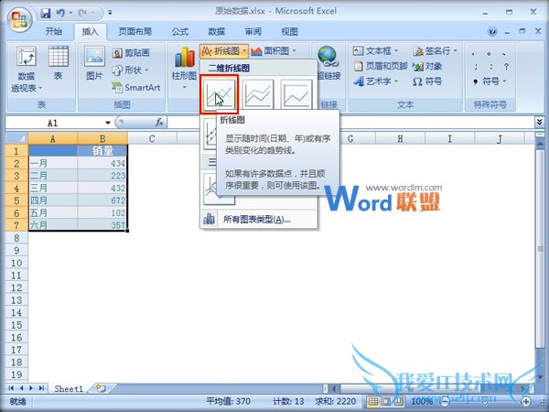Open the special 符号 dropdown with the bullet
The width and height of the screenshot is (549, 412).
(490, 81)
